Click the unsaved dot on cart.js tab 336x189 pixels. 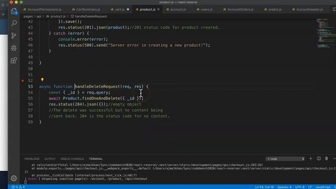pyautogui.click(x=128, y=9)
